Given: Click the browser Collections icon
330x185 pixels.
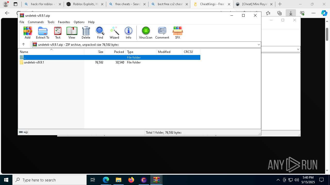Looking at the screenshot, I should click(x=279, y=13).
